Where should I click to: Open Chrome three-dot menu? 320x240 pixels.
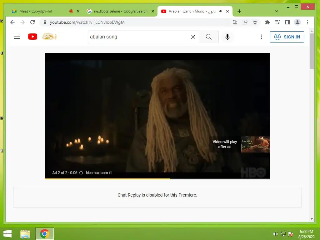point(307,22)
